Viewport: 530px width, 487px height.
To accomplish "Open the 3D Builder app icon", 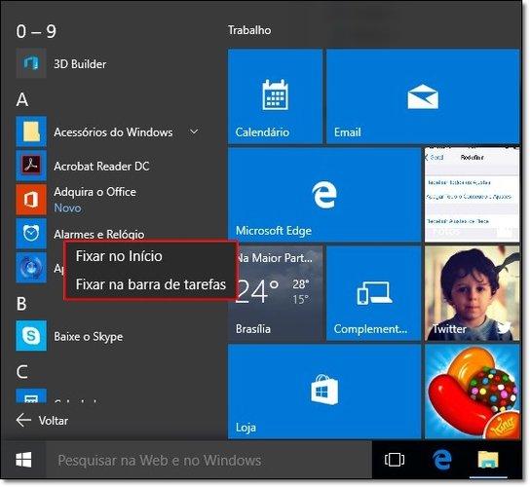I will coord(31,63).
